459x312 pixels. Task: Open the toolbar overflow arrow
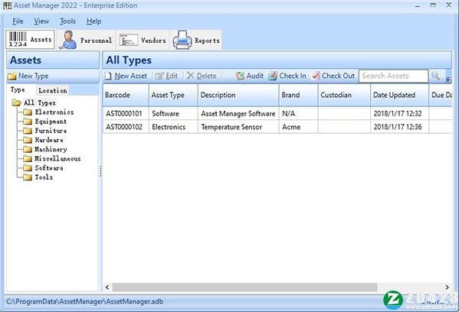448,79
